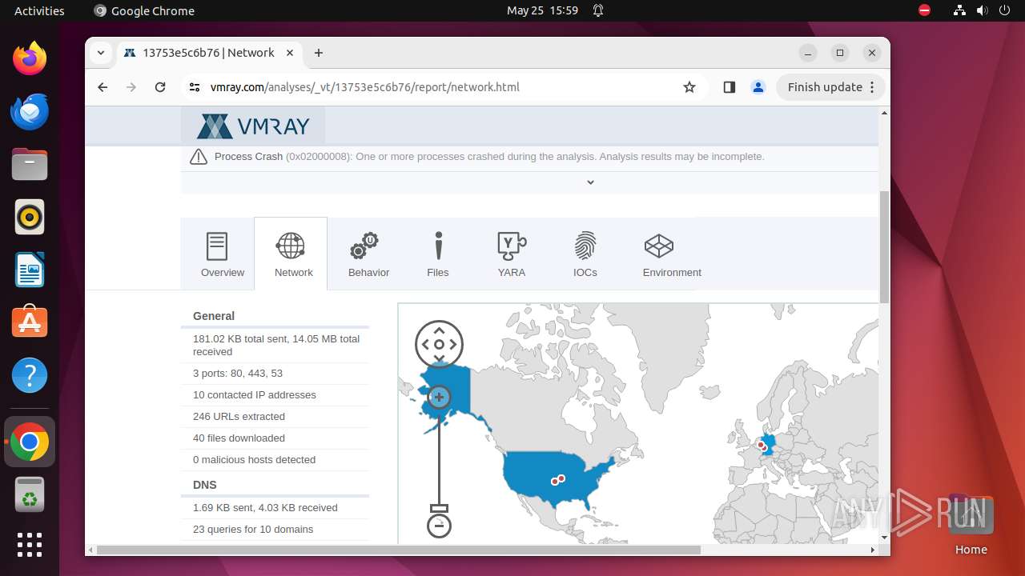Reload the current page

click(x=160, y=87)
